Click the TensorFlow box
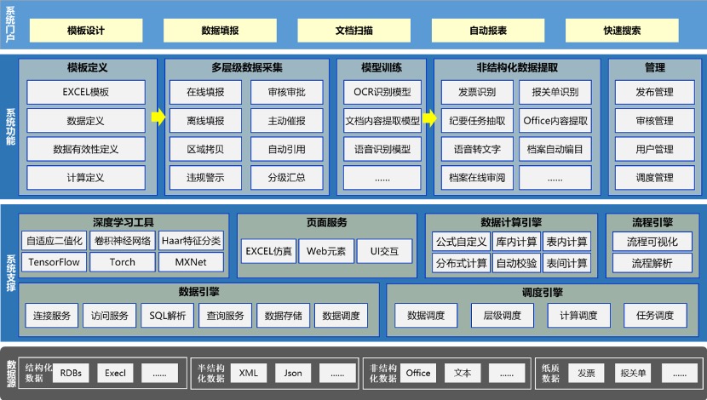707x400 pixels. click(x=55, y=262)
